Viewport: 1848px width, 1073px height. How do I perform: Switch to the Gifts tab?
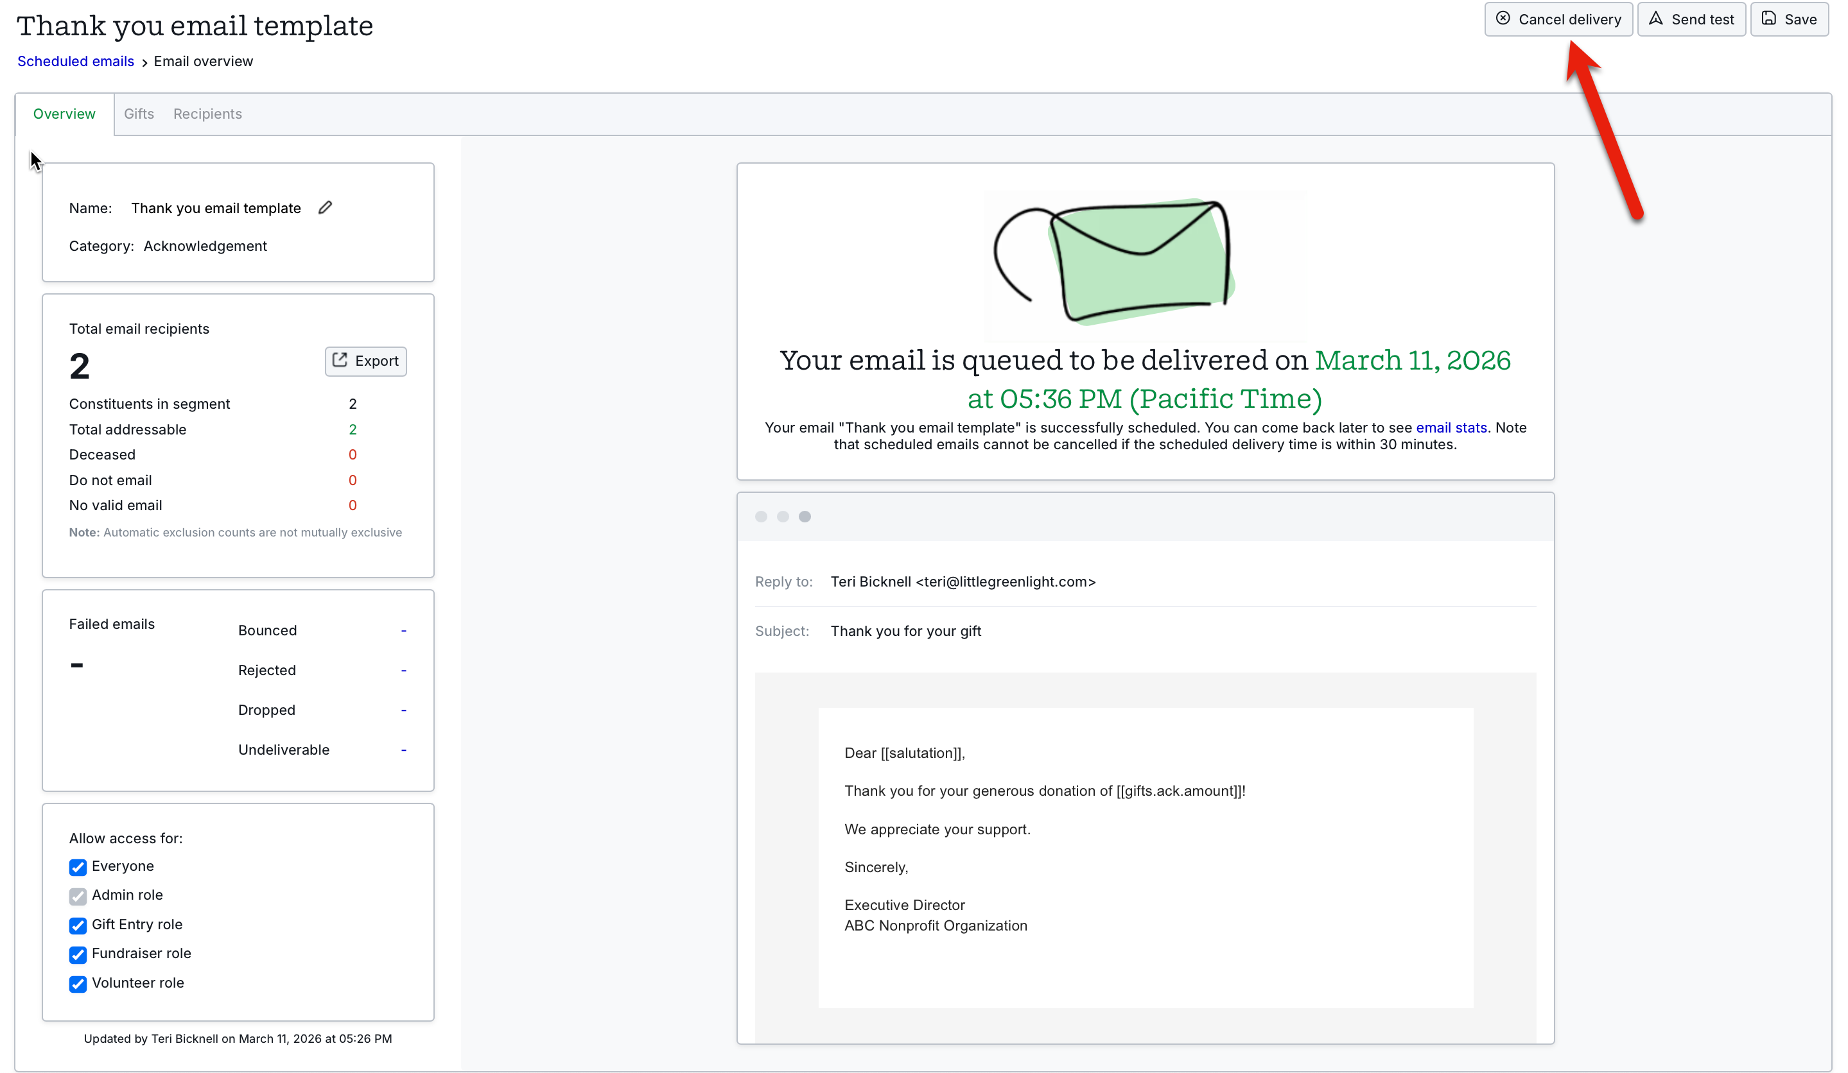(x=139, y=114)
